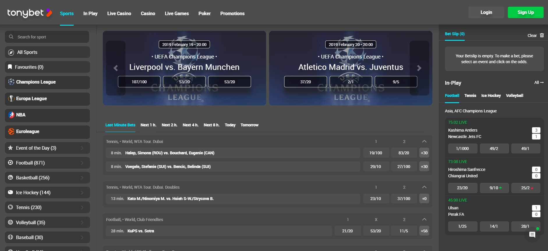Click the bet slip trash icon

point(542,35)
